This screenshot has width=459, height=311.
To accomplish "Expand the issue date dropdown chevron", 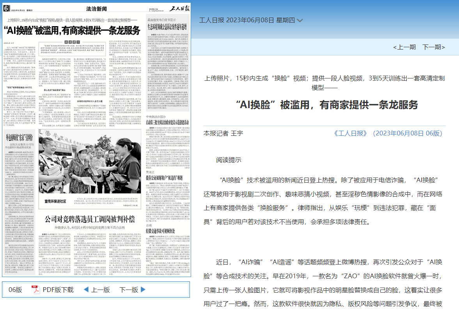I will (x=300, y=21).
